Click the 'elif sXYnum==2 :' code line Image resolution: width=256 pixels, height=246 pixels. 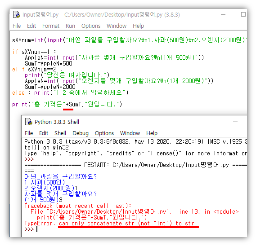(37, 70)
